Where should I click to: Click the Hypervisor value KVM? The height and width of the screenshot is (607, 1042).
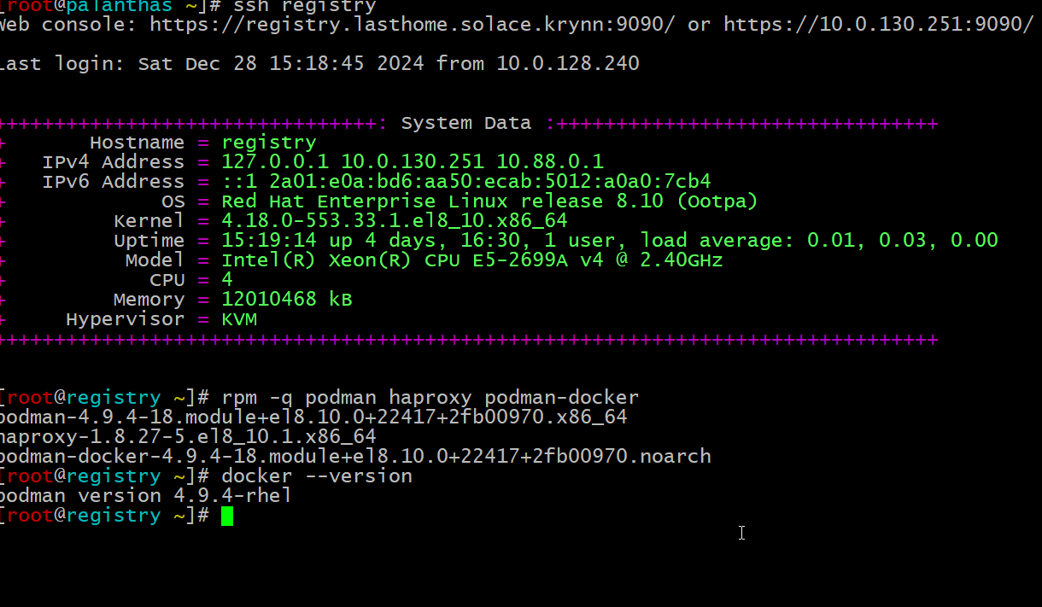(x=239, y=319)
